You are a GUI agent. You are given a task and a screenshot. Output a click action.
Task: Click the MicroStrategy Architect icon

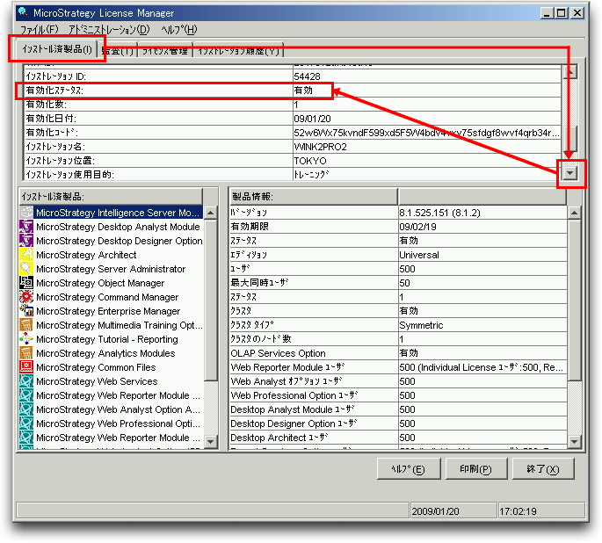(26, 255)
